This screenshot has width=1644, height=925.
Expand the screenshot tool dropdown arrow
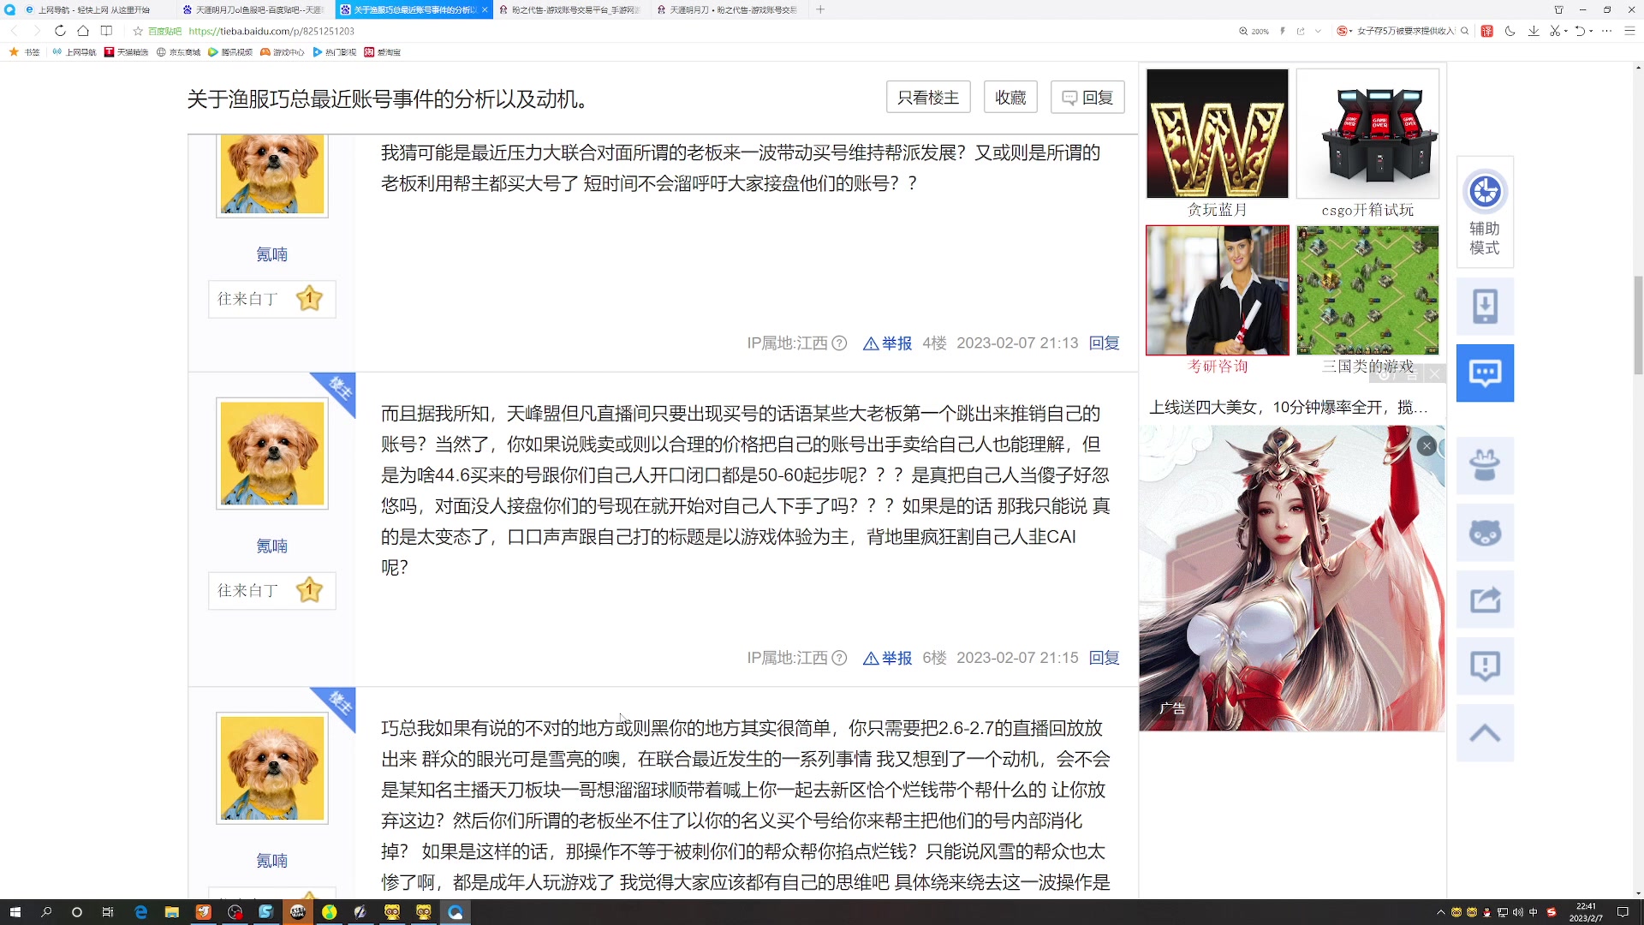[x=1565, y=31]
